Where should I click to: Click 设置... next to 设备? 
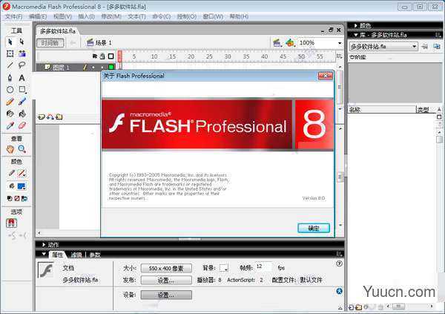point(166,295)
